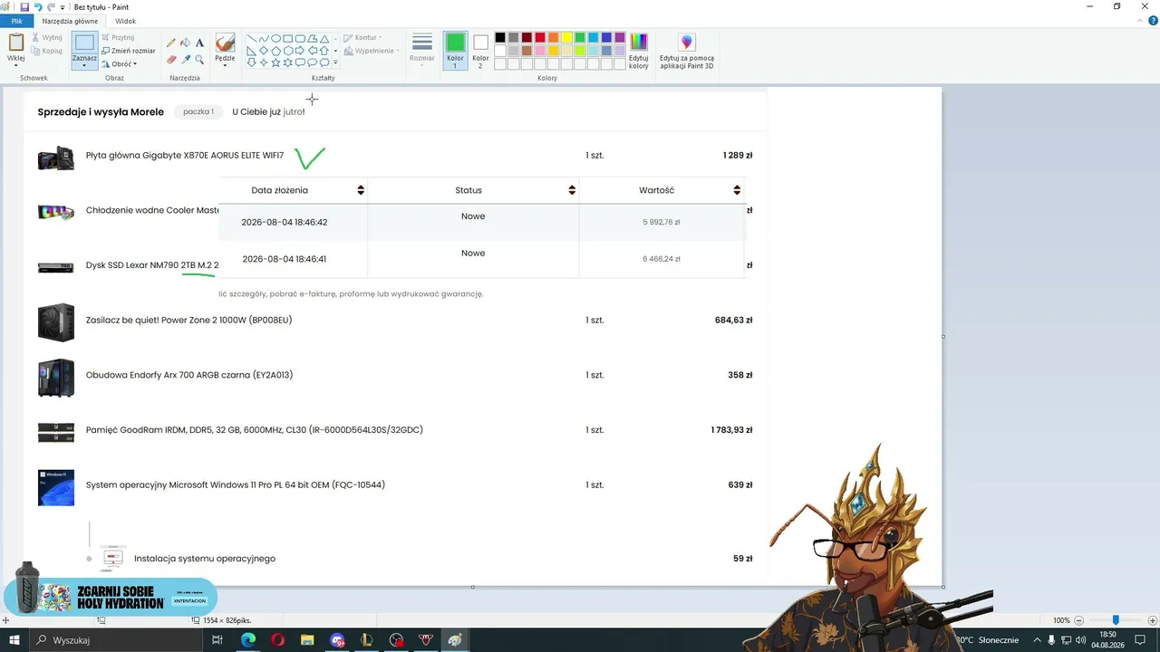The height and width of the screenshot is (652, 1160).
Task: Open the Kontur outline dropdown
Action: [362, 38]
